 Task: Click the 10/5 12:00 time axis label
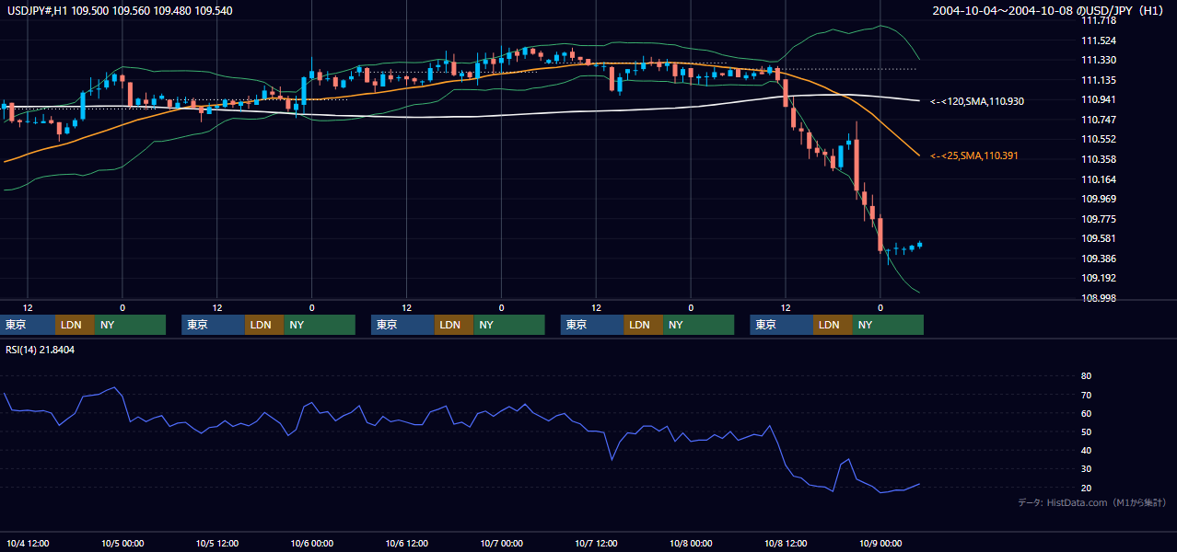pyautogui.click(x=217, y=544)
